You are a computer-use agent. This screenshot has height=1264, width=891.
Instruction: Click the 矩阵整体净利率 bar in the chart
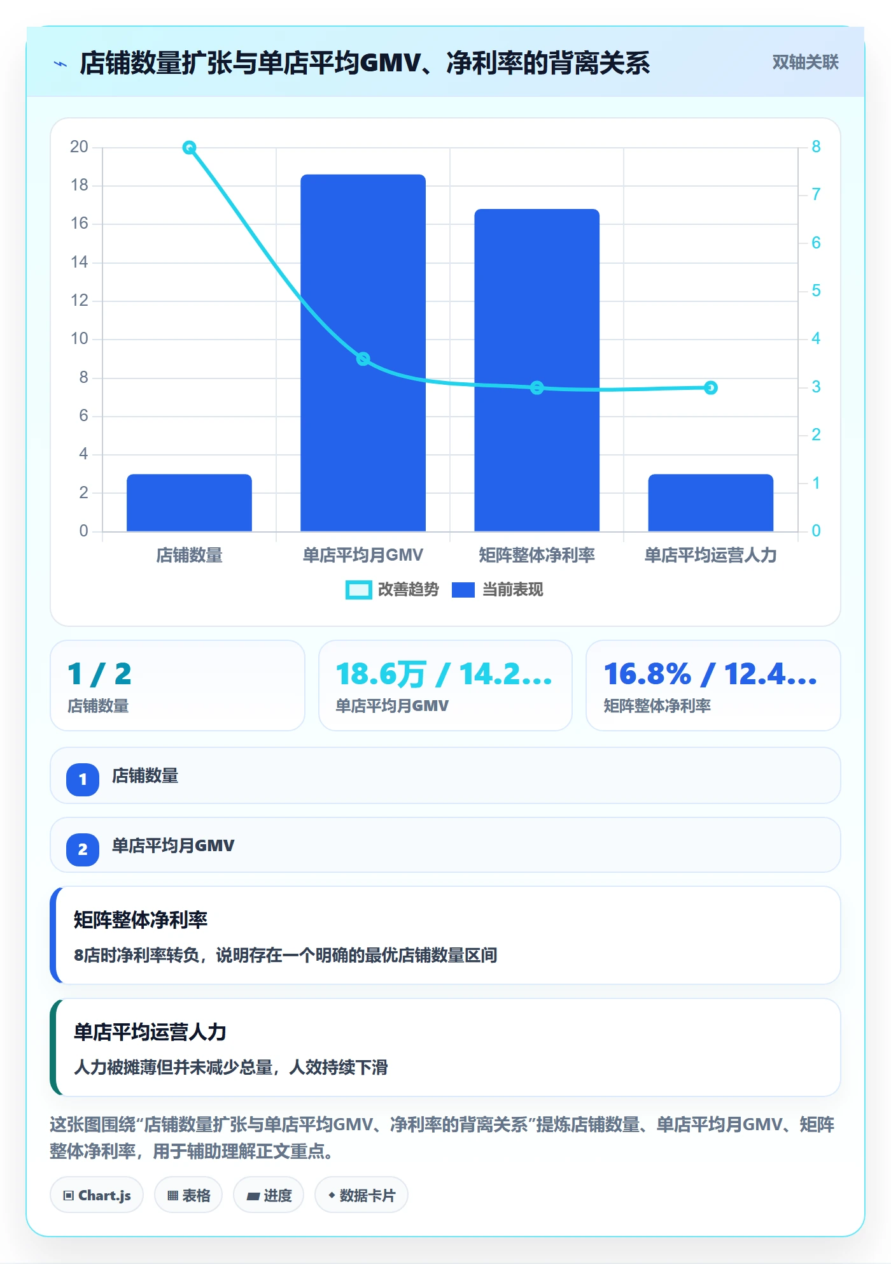point(537,370)
